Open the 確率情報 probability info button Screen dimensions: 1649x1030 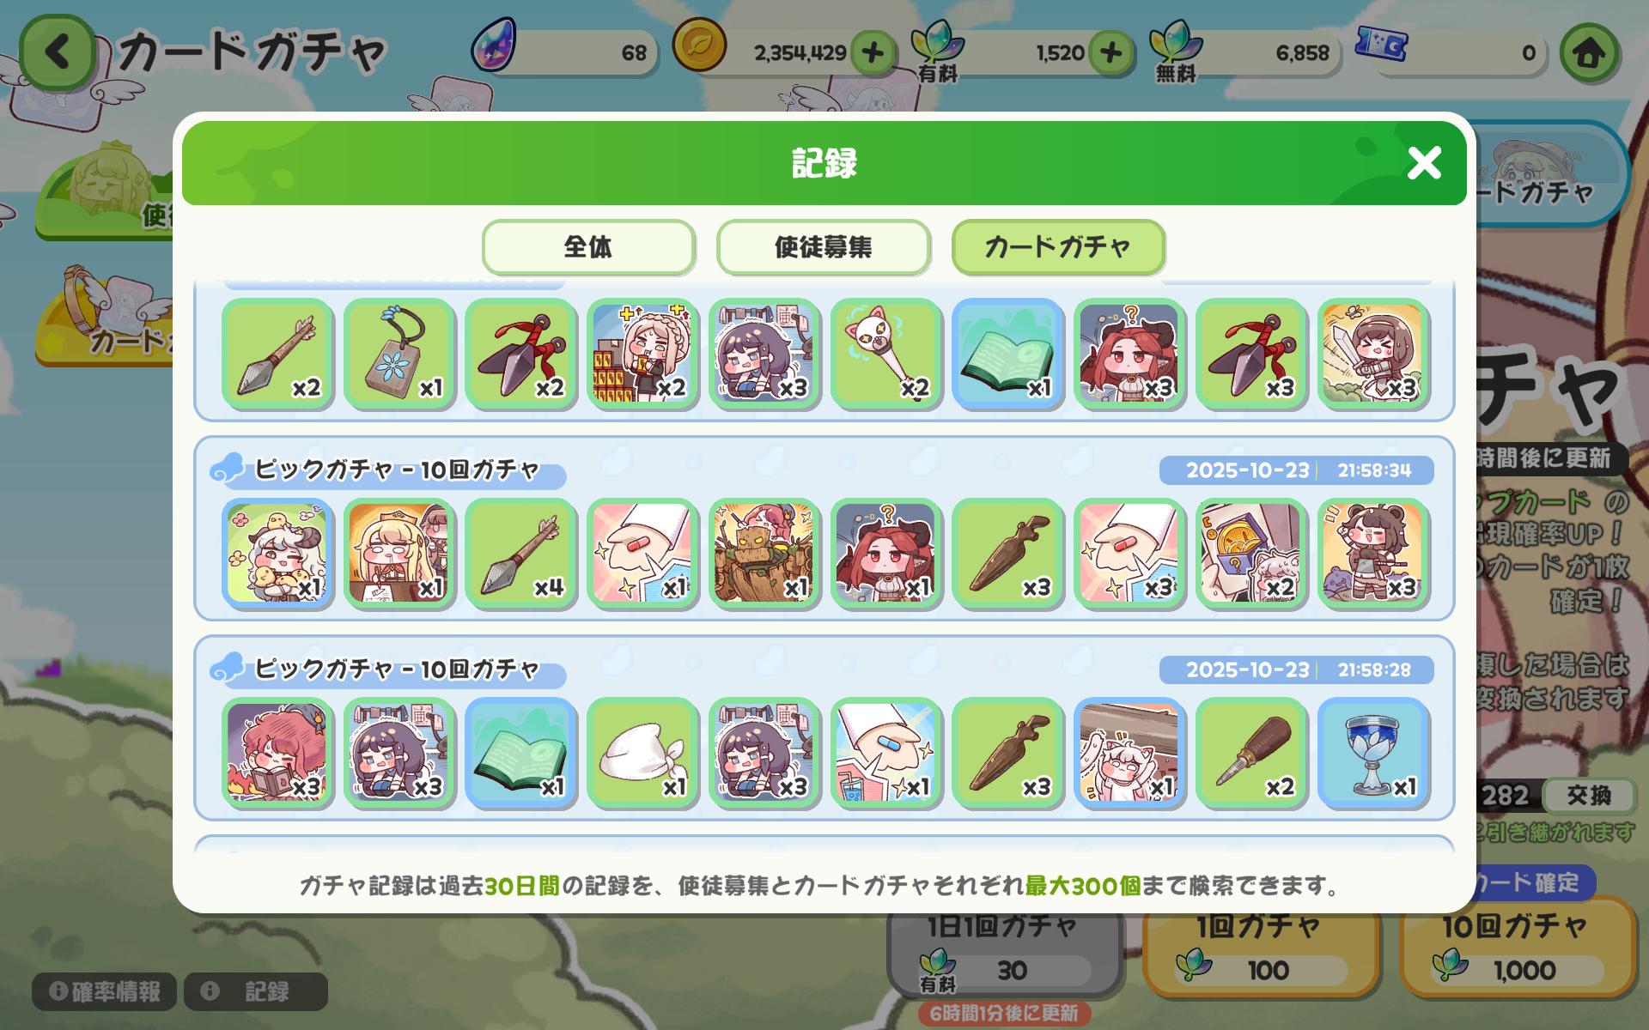coord(105,992)
